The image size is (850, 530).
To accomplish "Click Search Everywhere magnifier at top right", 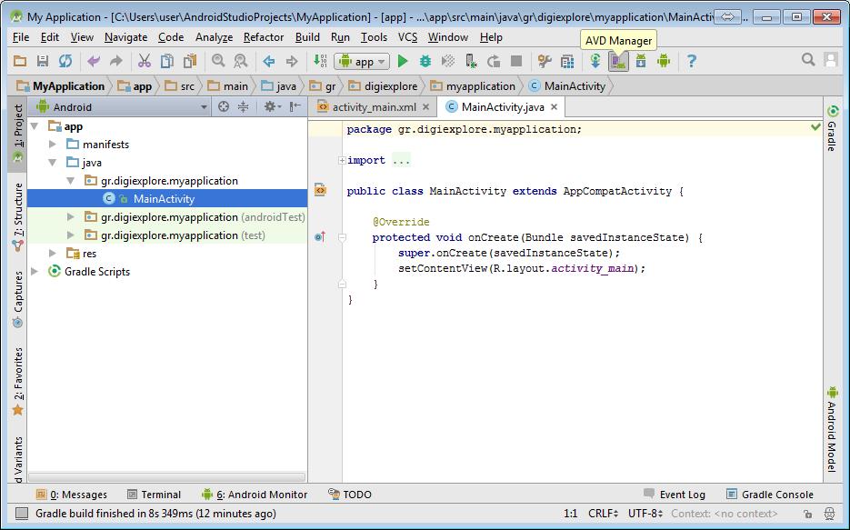I will click(808, 60).
